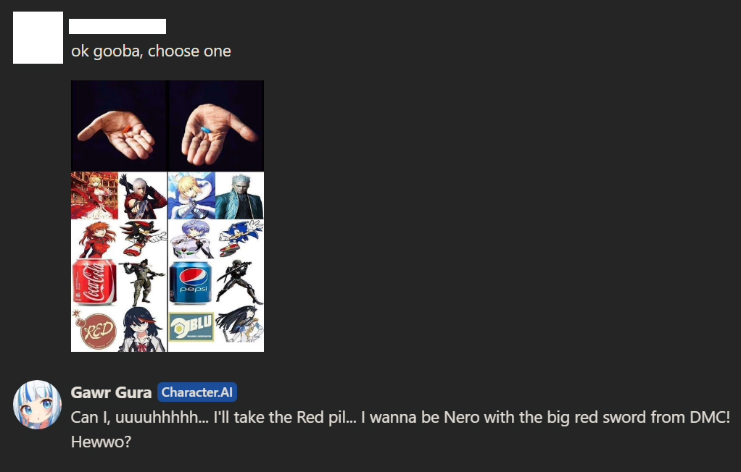Click the blue-haired girl in white suit
The width and height of the screenshot is (741, 472).
191,239
